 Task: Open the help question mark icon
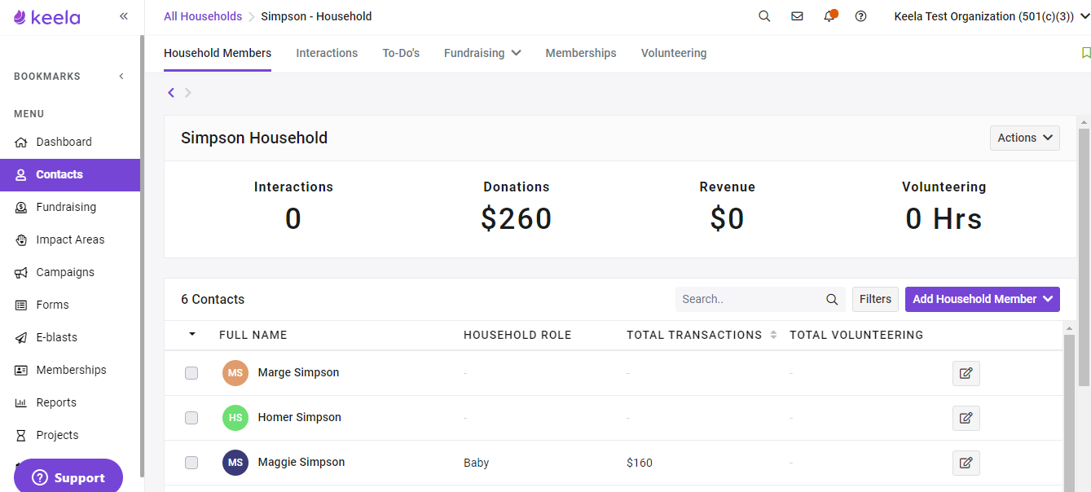click(860, 16)
